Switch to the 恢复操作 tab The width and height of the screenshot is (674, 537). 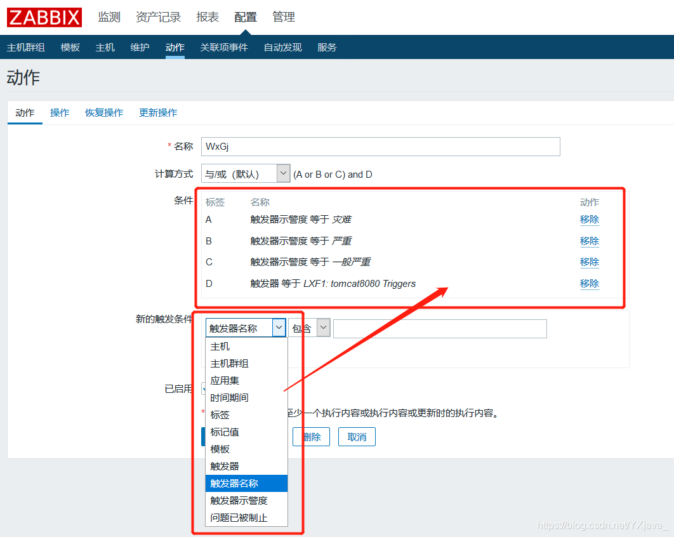104,112
